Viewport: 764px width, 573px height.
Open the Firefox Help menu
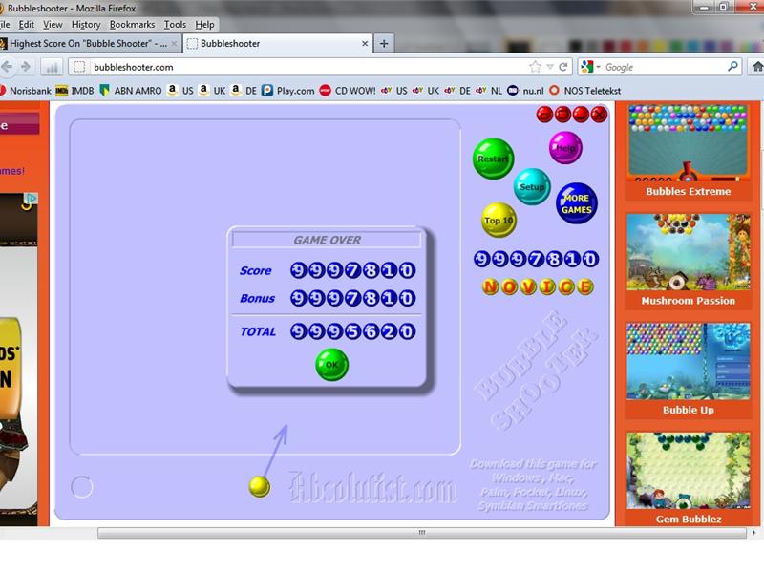204,25
